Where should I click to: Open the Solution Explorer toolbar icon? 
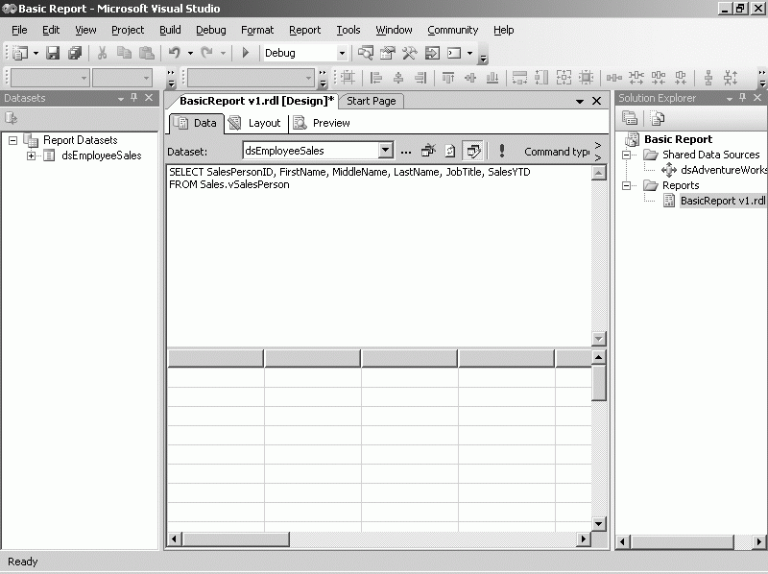click(x=366, y=53)
